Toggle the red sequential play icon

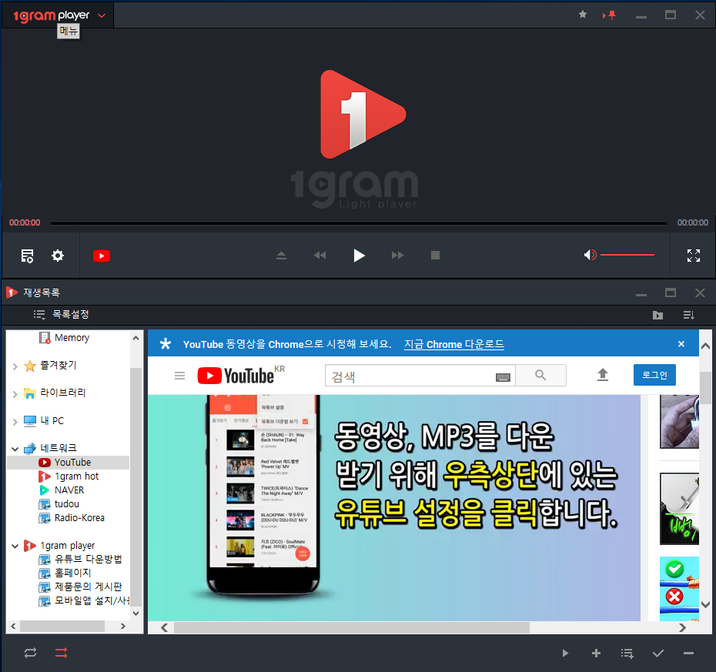click(x=61, y=653)
